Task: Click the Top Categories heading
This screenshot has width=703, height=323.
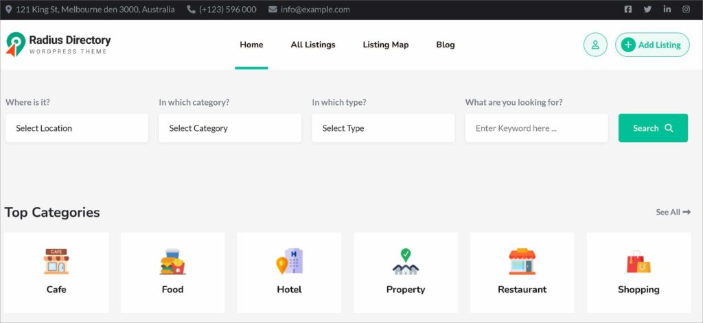Action: click(52, 213)
